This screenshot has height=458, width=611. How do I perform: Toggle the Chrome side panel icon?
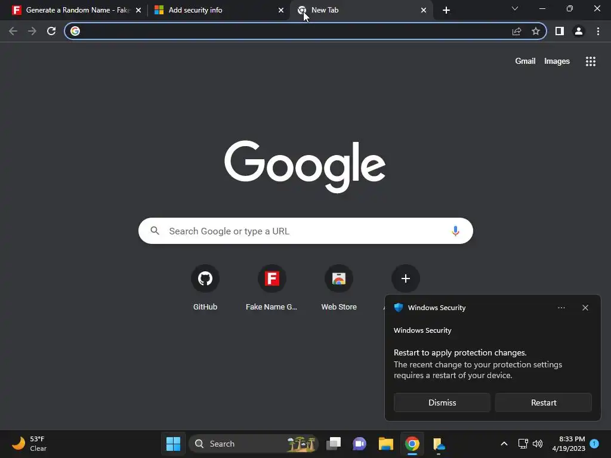[560, 31]
